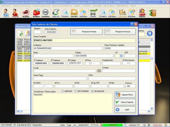
Task: Click the SAIR button
Action: click(125, 110)
